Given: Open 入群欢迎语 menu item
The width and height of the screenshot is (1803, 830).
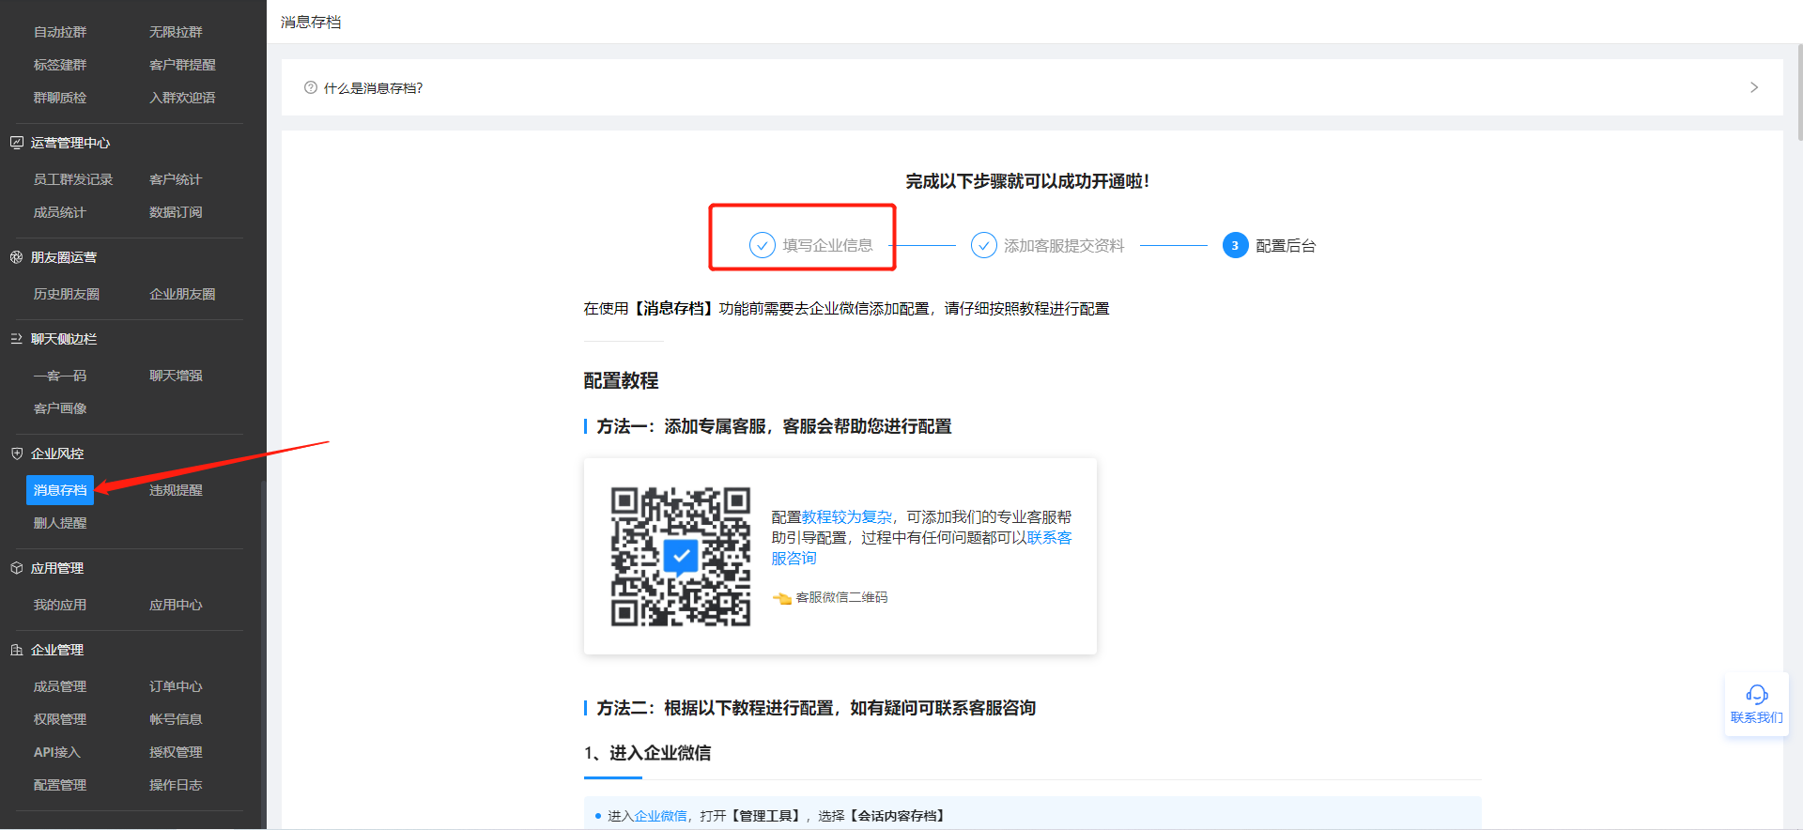Looking at the screenshot, I should (182, 98).
